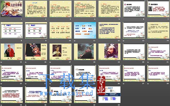170x106 pixels.
Task: Select slide 27 thumbnail
Action: 134,73
